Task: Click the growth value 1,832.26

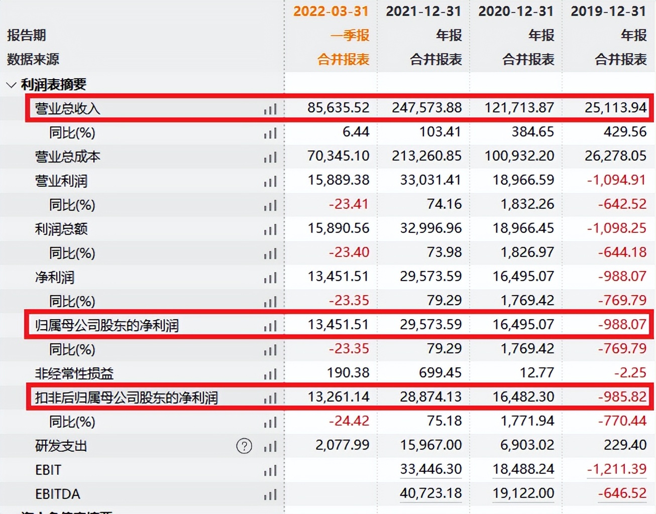Action: 527,204
